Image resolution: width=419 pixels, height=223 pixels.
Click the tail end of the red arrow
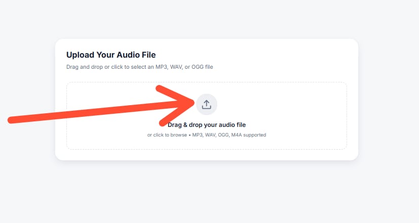click(x=11, y=119)
